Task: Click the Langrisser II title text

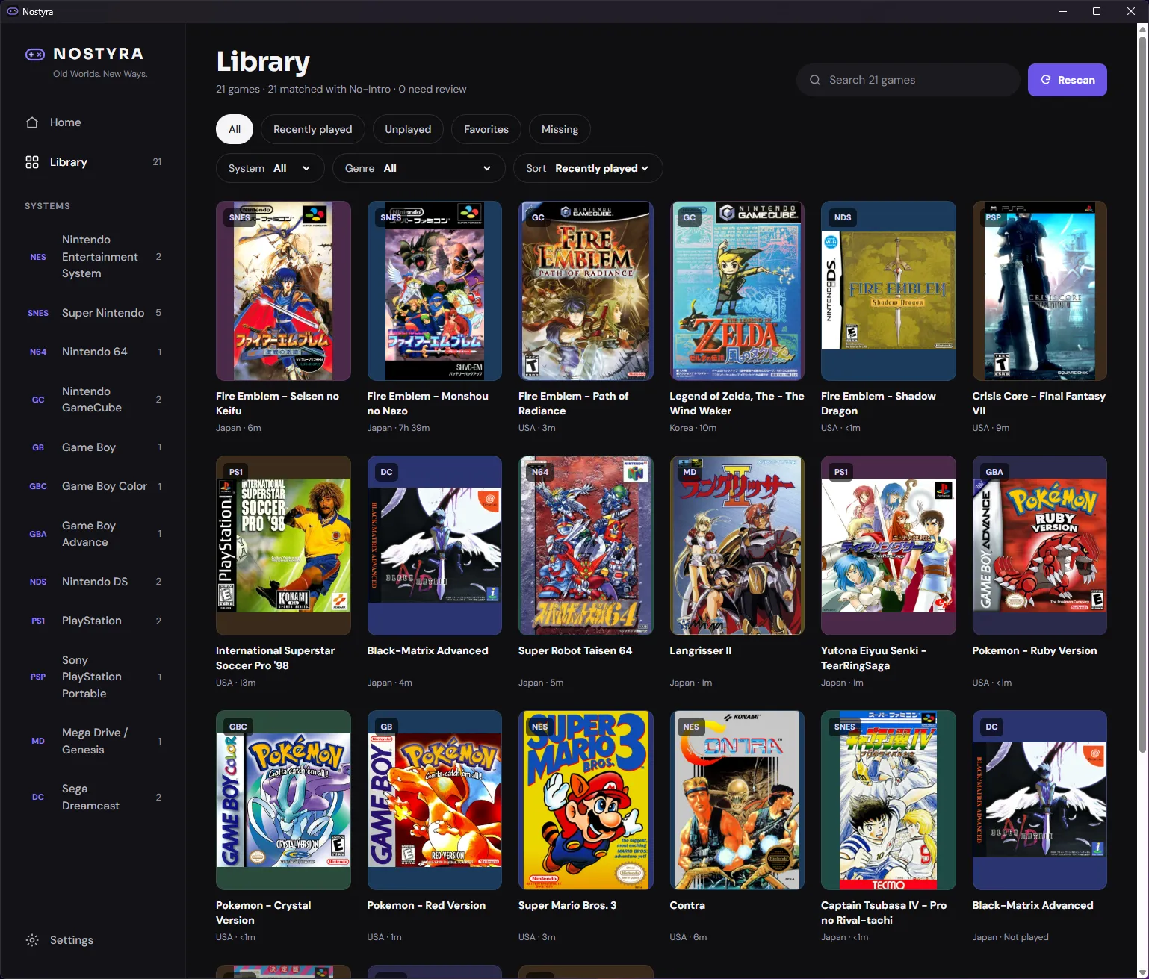Action: tap(701, 651)
